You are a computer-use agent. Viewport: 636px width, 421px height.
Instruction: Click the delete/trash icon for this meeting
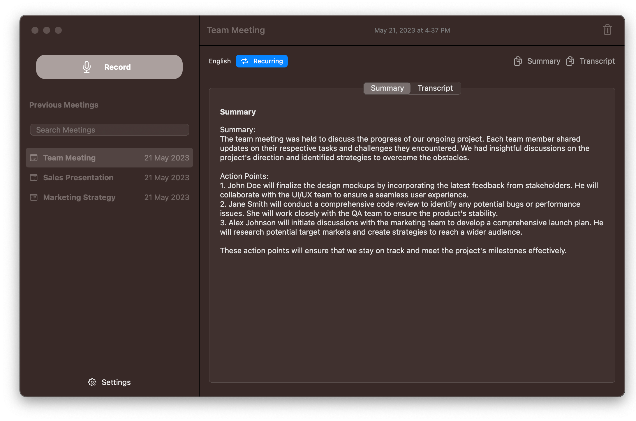click(607, 30)
